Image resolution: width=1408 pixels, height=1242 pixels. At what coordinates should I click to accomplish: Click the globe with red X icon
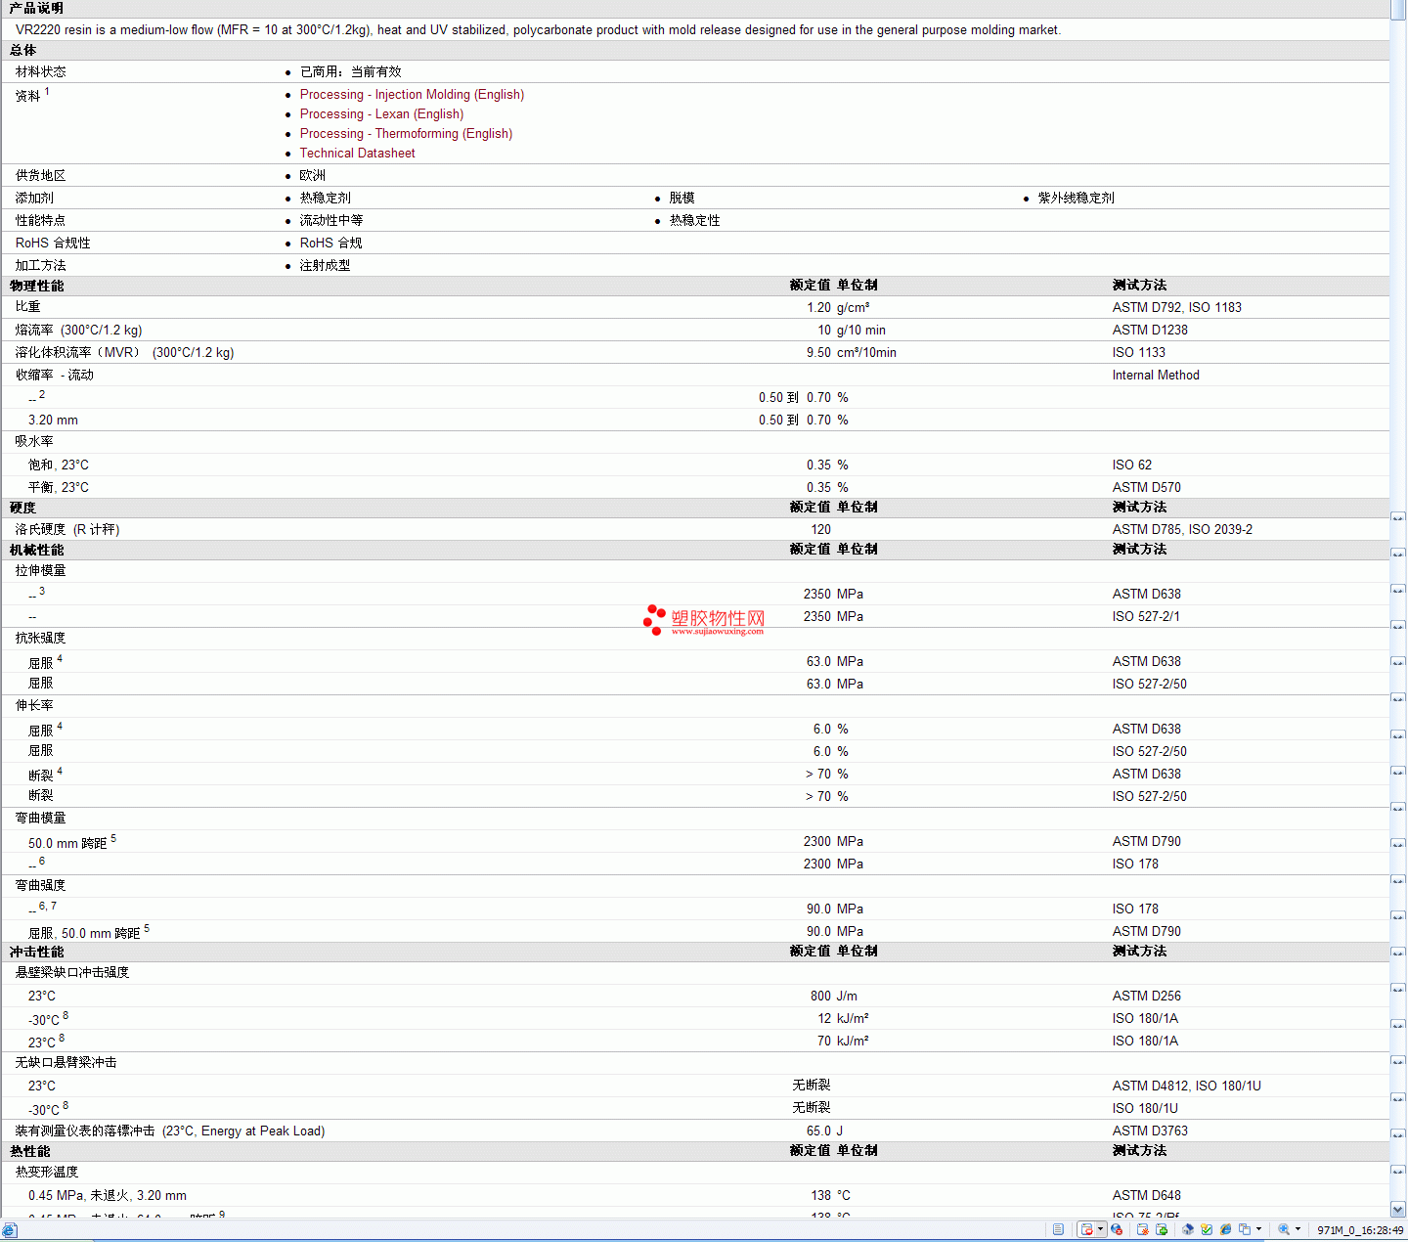pyautogui.click(x=1117, y=1229)
